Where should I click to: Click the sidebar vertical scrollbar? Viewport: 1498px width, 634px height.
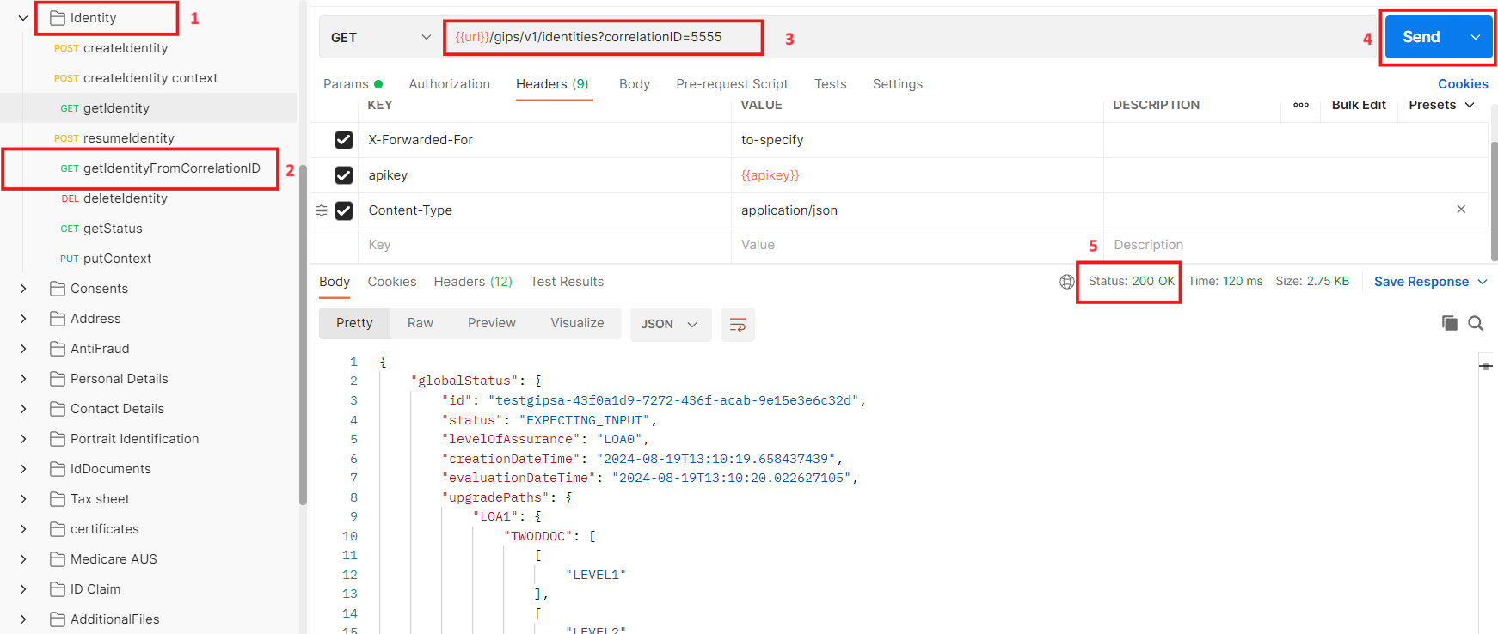(303, 335)
